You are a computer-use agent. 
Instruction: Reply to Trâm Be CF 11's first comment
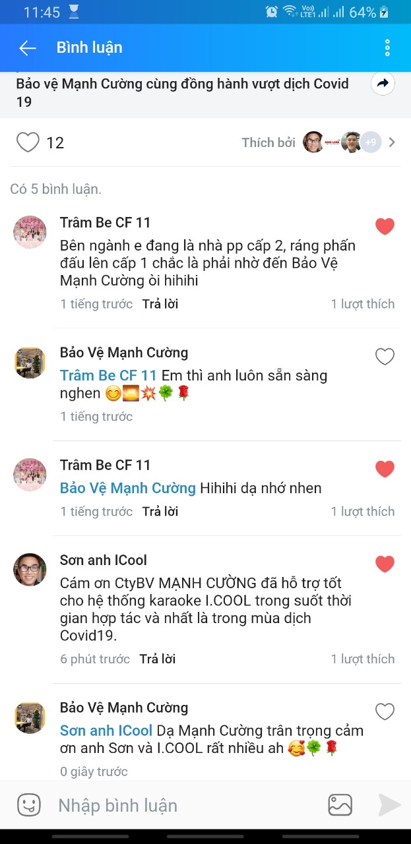[160, 304]
